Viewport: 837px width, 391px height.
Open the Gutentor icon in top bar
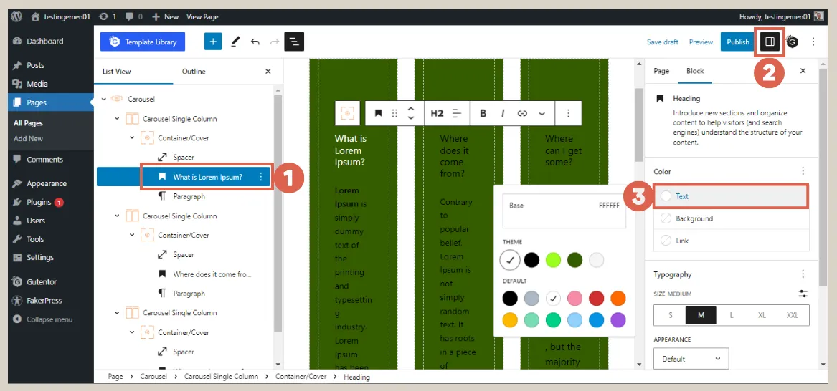792,42
